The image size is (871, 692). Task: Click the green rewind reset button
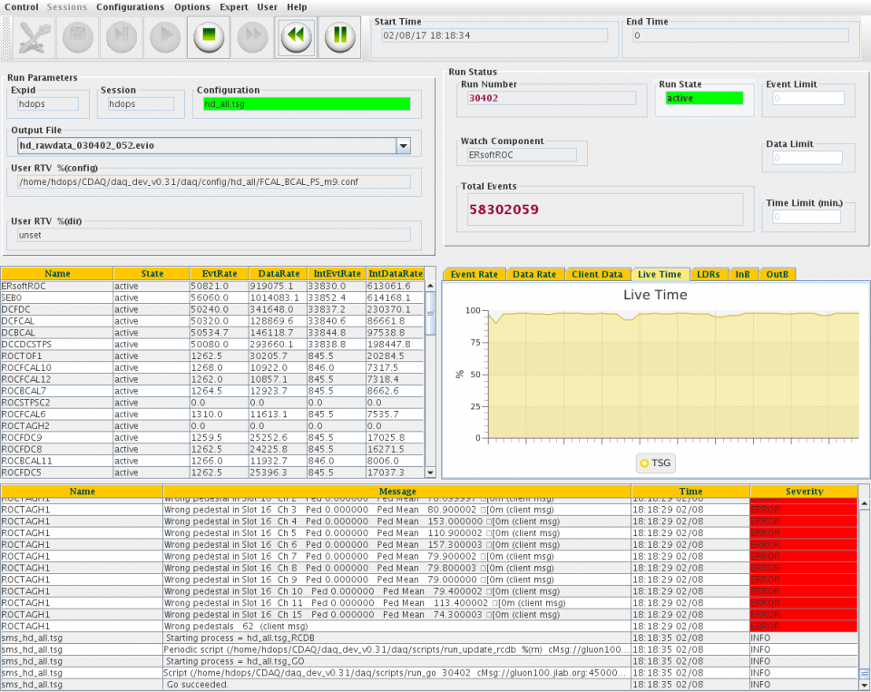point(295,36)
